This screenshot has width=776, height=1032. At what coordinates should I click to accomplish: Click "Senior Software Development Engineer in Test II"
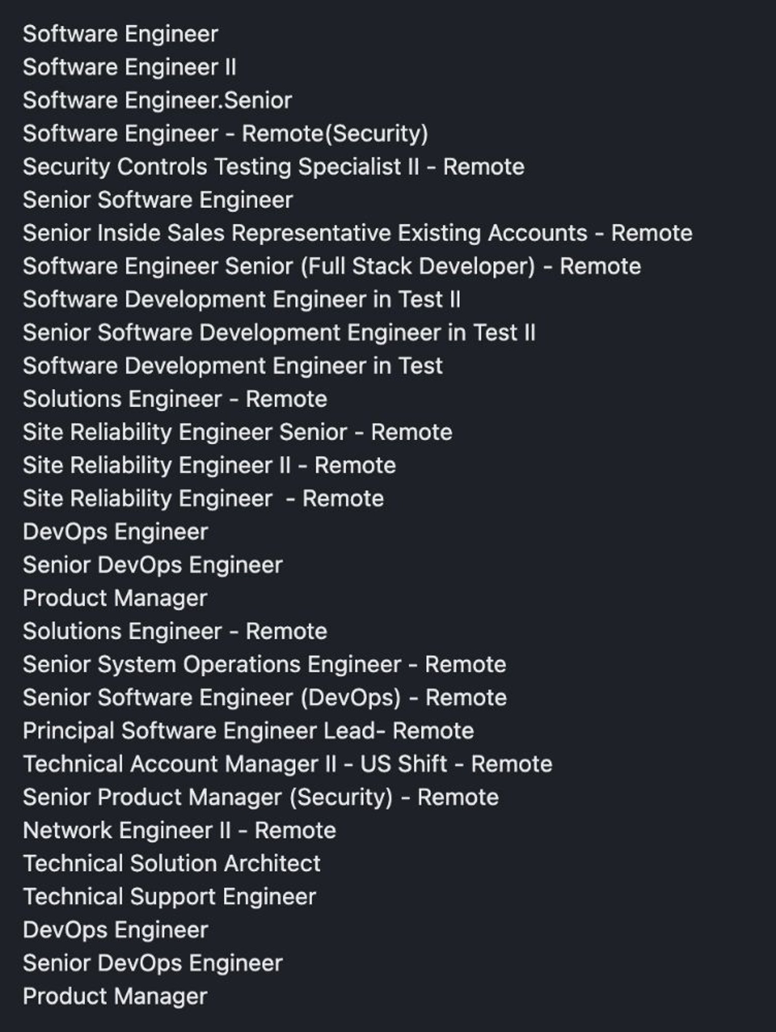(279, 333)
